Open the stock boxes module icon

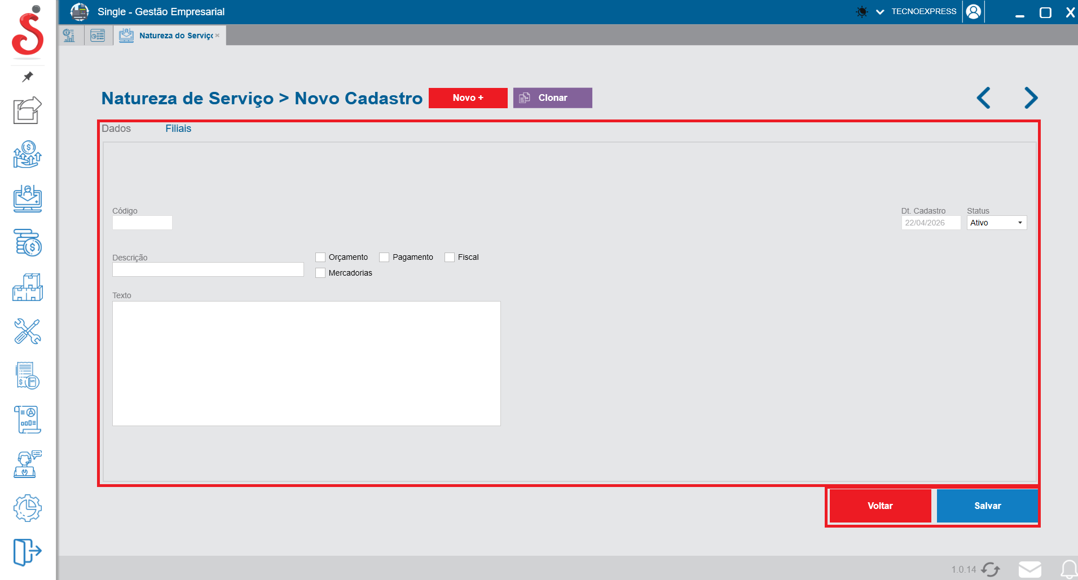[x=28, y=287]
